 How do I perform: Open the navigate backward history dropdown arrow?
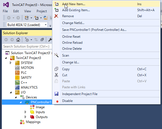click(x=13, y=18)
